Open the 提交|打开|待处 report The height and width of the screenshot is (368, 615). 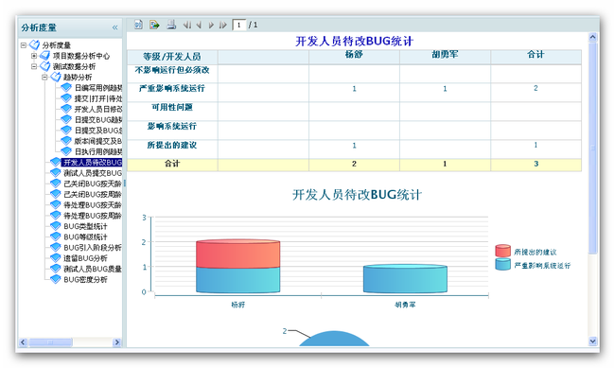click(x=98, y=98)
